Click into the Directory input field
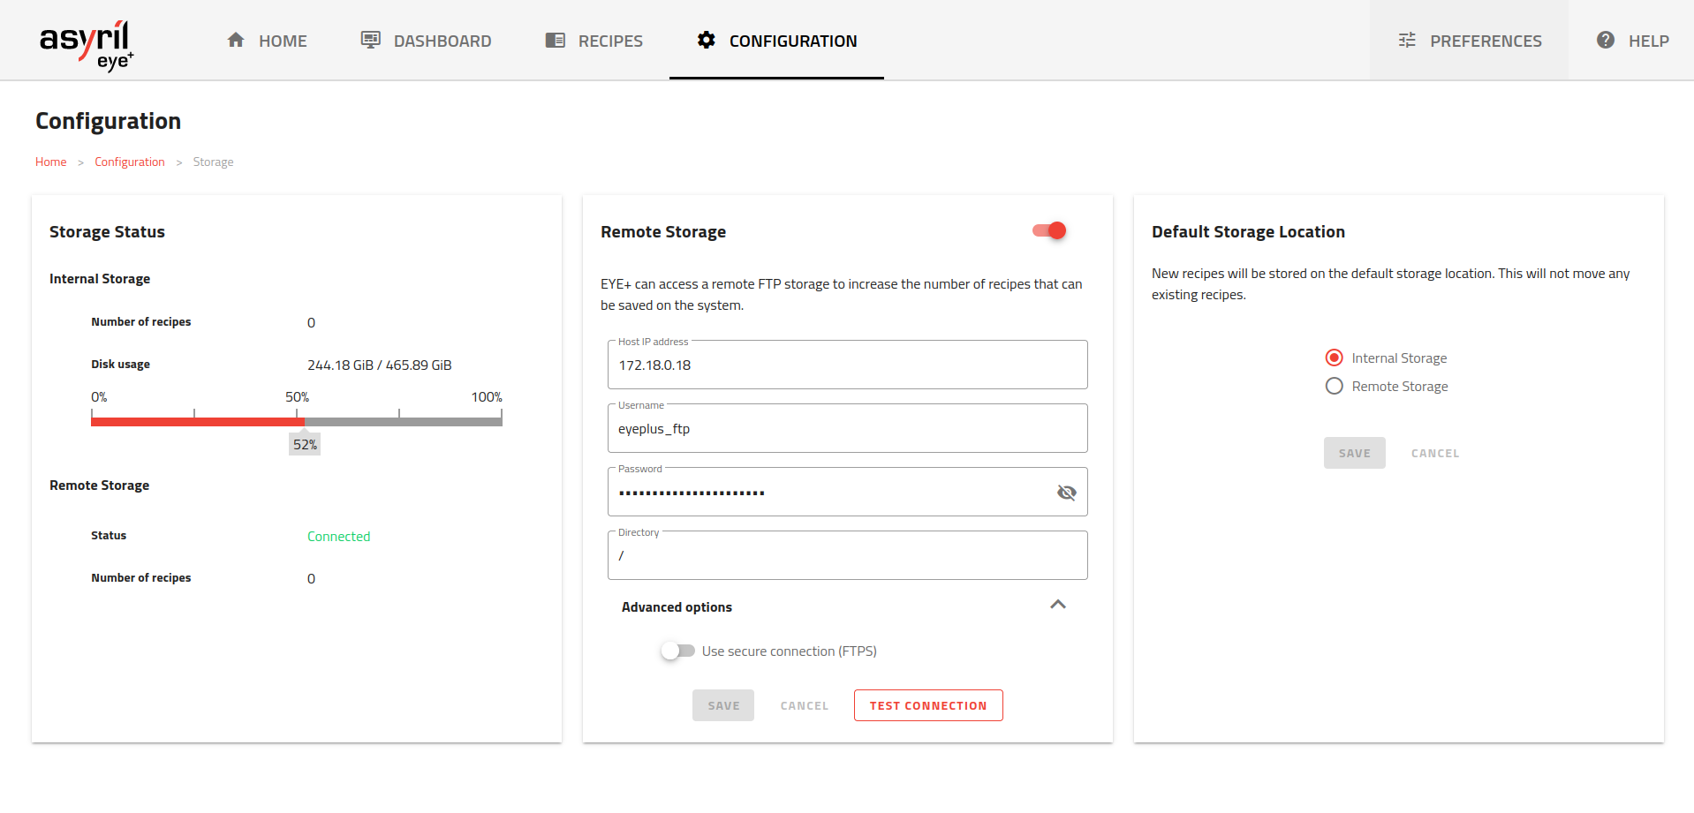 click(x=847, y=556)
